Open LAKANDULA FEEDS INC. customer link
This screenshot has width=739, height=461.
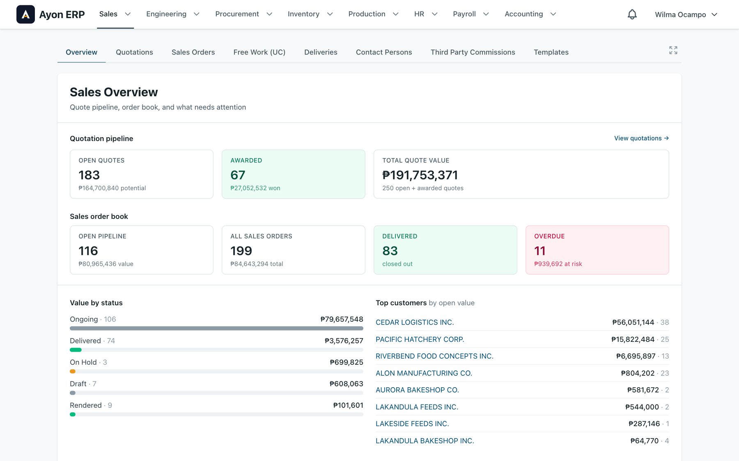(x=417, y=407)
